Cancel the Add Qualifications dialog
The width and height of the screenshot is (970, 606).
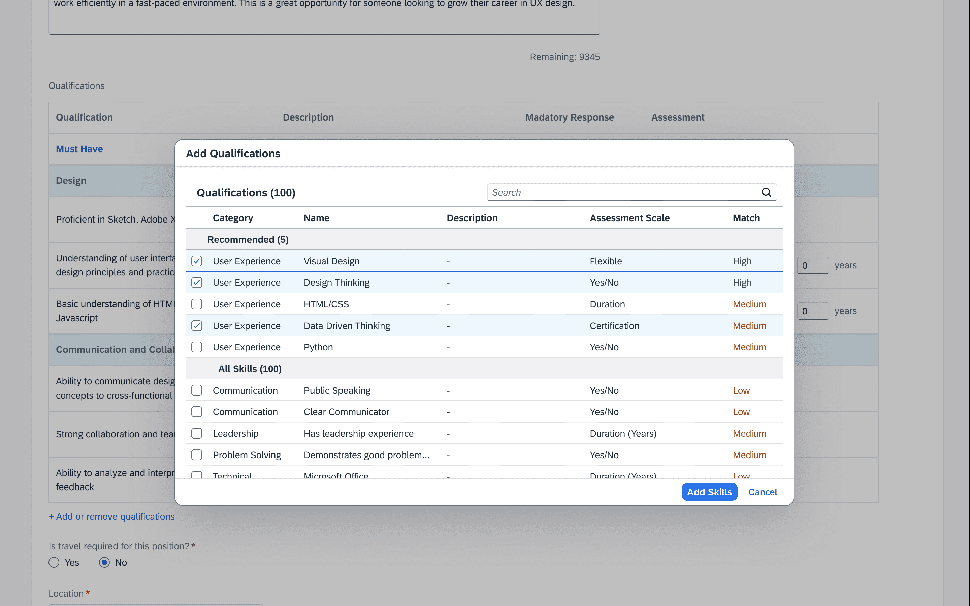(x=763, y=492)
